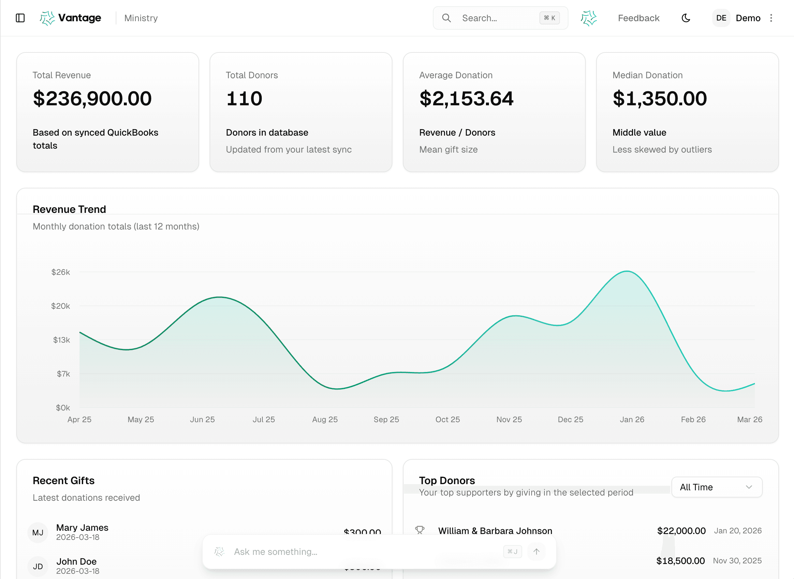Open donor William & Barbara Johnson

point(495,531)
